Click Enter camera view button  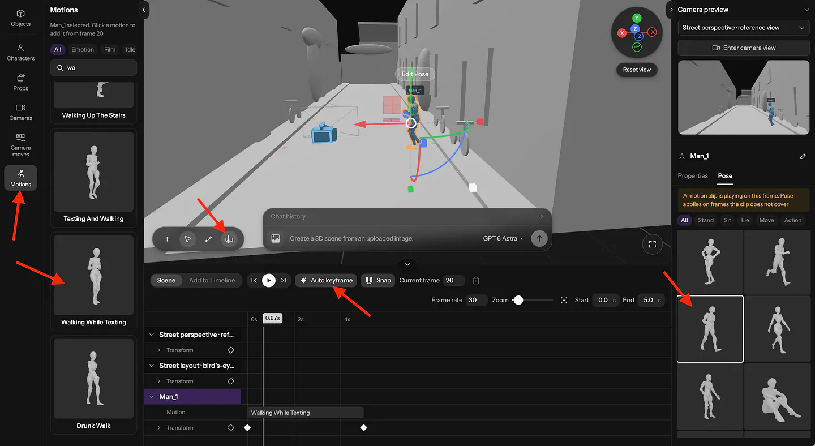click(x=744, y=48)
